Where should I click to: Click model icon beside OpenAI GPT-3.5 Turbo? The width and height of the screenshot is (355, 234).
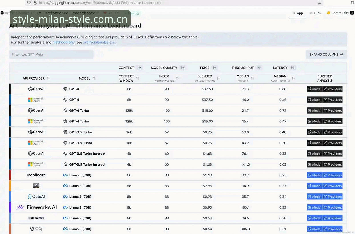coord(65,132)
